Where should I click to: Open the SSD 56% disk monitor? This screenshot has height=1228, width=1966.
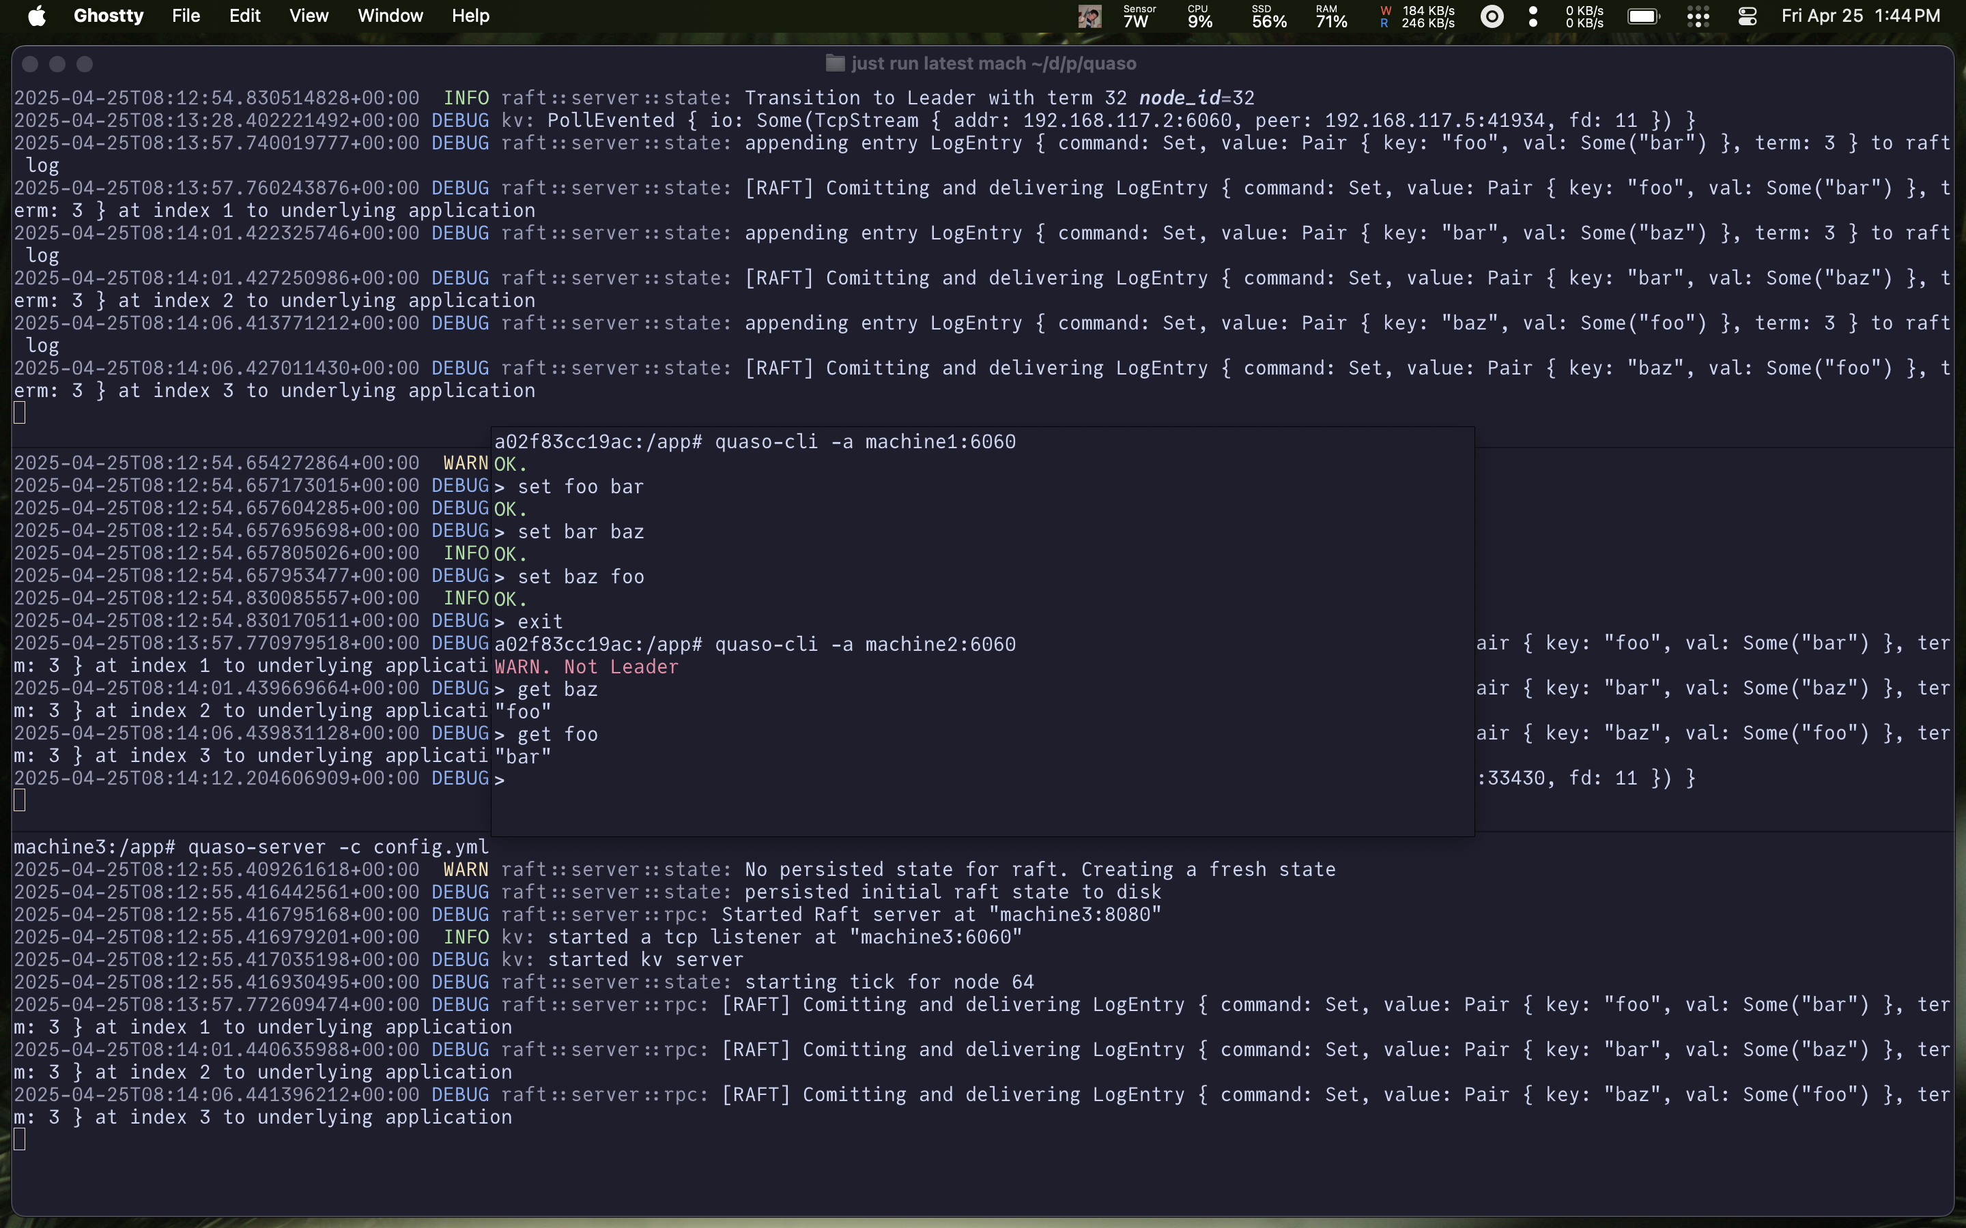(x=1268, y=16)
